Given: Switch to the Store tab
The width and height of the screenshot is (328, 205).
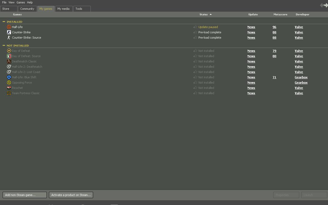Looking at the screenshot, I should point(9,9).
